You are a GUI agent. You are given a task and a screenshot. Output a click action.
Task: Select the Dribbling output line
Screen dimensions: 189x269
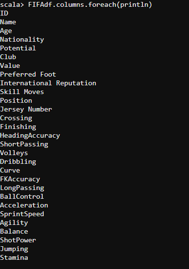(x=18, y=162)
